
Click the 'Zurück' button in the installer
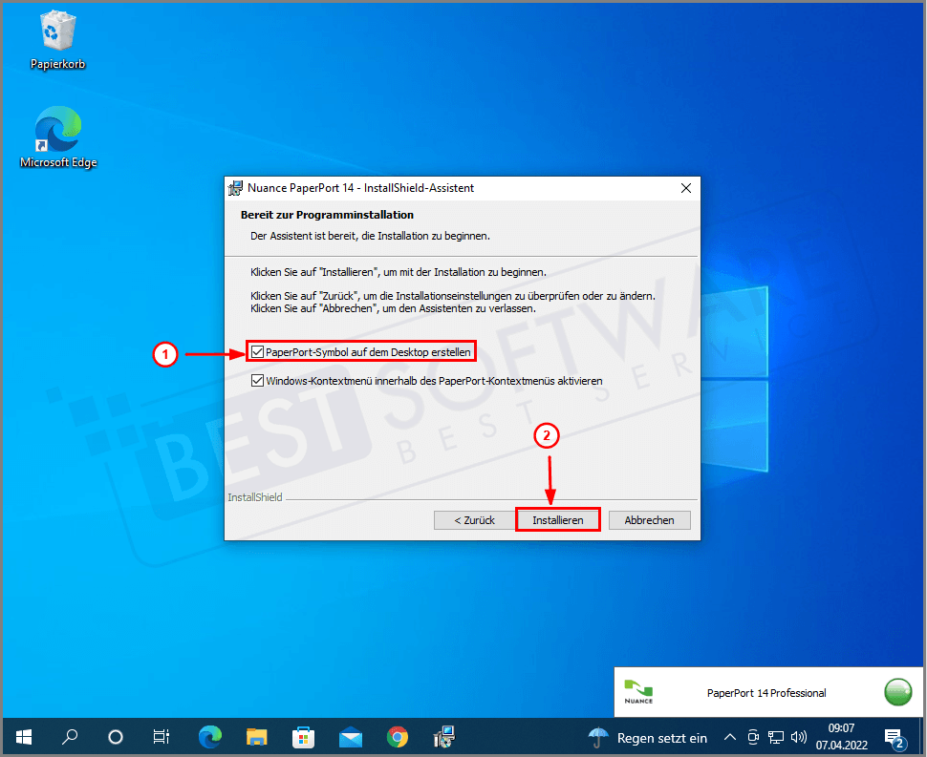[474, 519]
